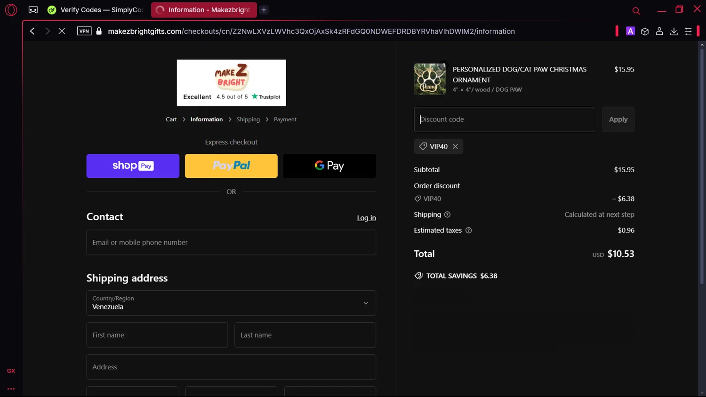Click the scrollbar down arrow
706x397 pixels.
702,393
